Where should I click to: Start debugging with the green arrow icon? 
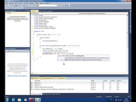[x=34, y=6]
